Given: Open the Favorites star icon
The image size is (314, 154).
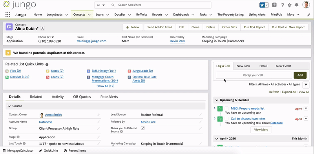Looking at the screenshot, I should pos(262,5).
